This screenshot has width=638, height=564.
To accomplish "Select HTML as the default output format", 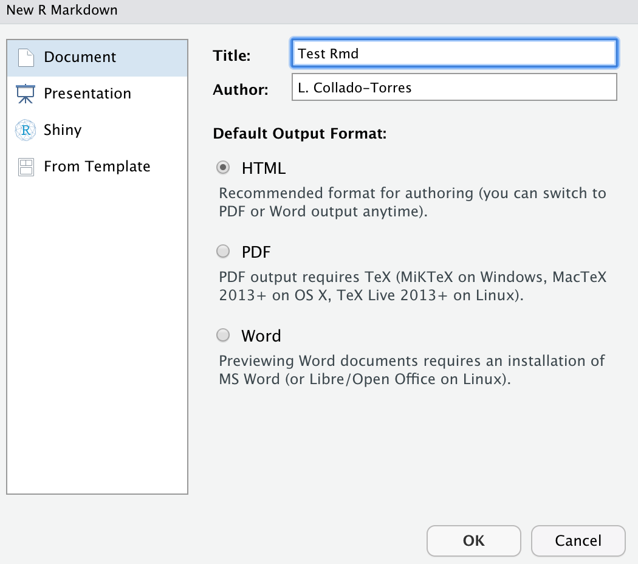I will click(223, 168).
